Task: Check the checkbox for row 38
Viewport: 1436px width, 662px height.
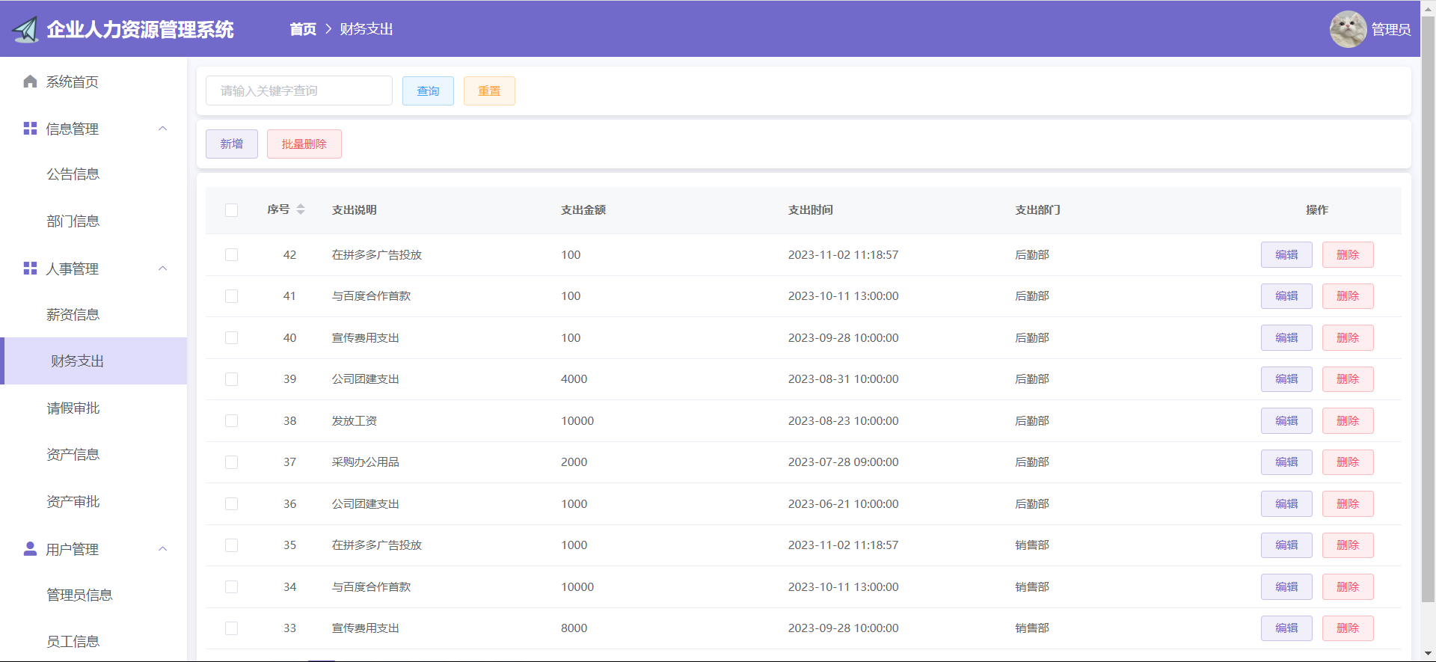Action: [x=232, y=421]
